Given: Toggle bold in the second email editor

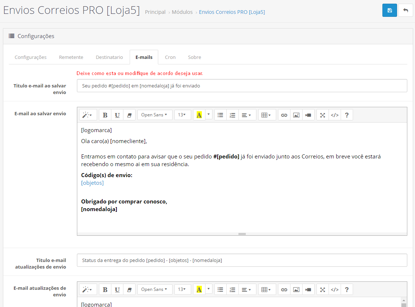Looking at the screenshot, I should pyautogui.click(x=105, y=289).
